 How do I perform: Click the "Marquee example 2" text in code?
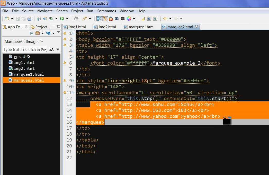tap(176, 63)
